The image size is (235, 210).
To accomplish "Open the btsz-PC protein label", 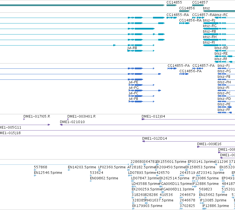I will tap(224, 93).
